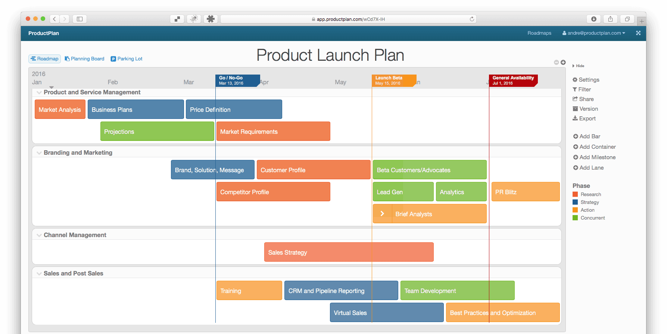The width and height of the screenshot is (667, 334).
Task: Toggle fullscreen icon in header
Action: pyautogui.click(x=638, y=33)
